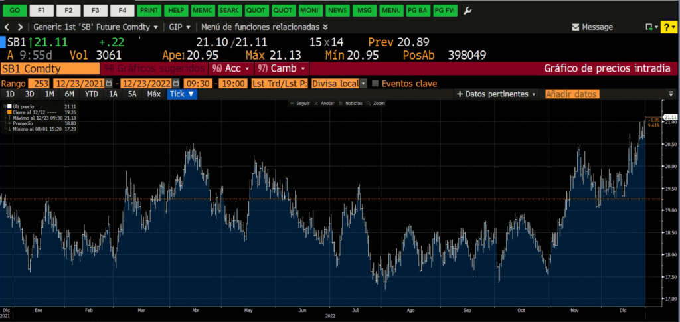This screenshot has height=322, width=680.
Task: Open the Tick interval dropdown
Action: (x=182, y=94)
